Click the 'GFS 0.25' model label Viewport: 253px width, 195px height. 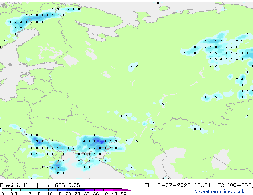pos(67,185)
